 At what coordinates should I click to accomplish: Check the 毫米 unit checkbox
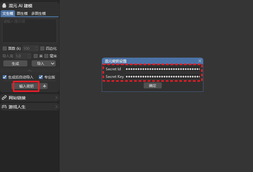click(x=46, y=56)
